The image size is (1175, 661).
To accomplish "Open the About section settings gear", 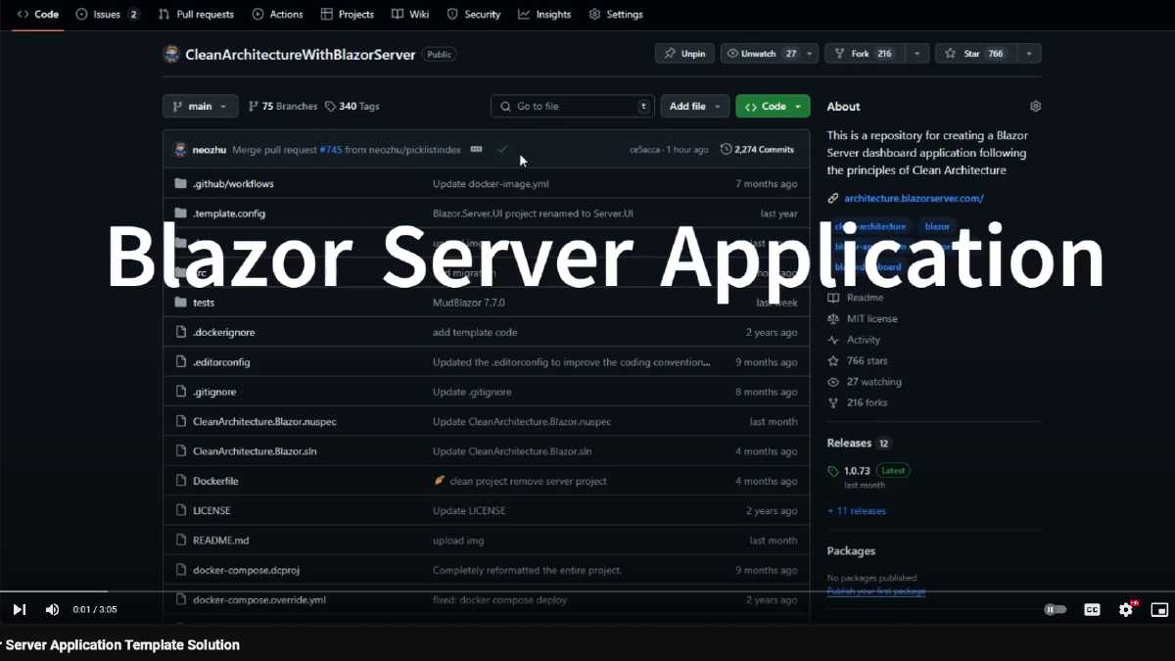I will pyautogui.click(x=1035, y=106).
